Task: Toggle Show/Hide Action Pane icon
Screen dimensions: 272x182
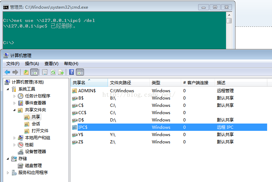Action: pyautogui.click(x=80, y=72)
